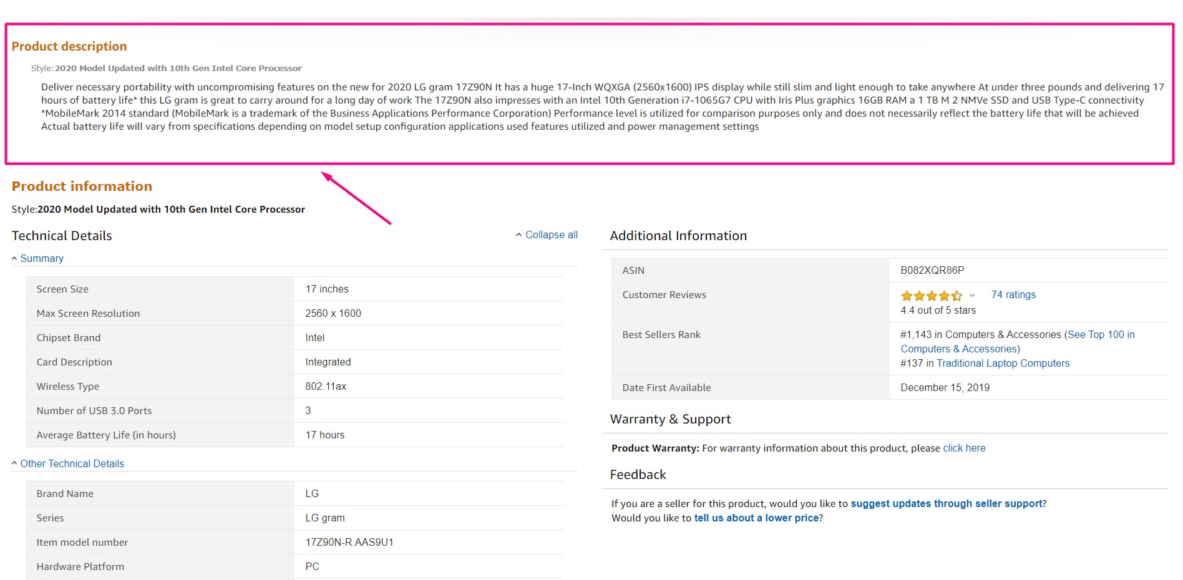Click the Feedback heading
The width and height of the screenshot is (1183, 580).
[638, 475]
